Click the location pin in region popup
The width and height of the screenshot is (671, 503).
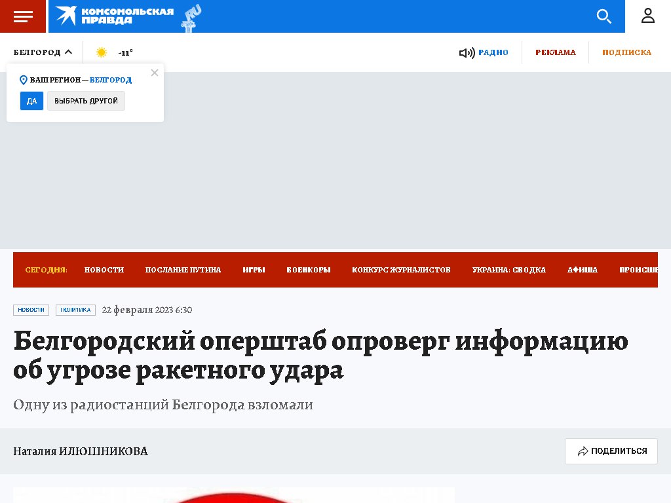[24, 80]
